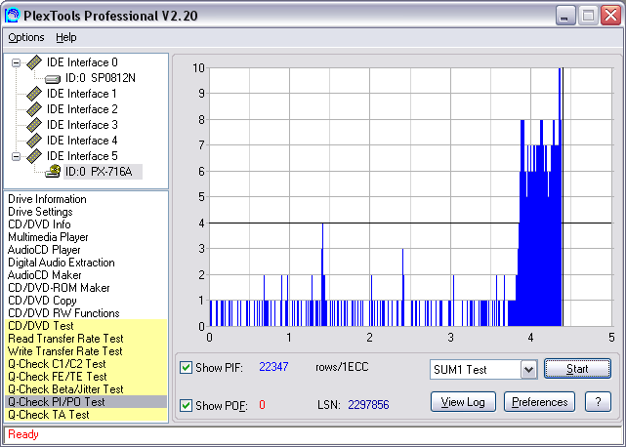Click the question mark help button
The width and height of the screenshot is (626, 447).
coord(598,402)
